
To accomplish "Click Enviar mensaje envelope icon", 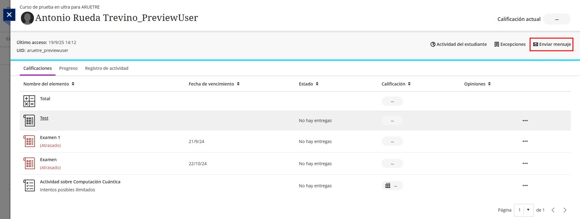I will pyautogui.click(x=536, y=44).
